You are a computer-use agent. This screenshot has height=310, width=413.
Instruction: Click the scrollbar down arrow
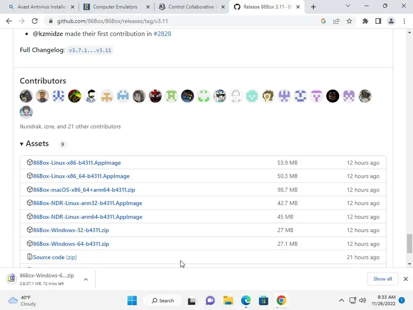click(x=409, y=264)
